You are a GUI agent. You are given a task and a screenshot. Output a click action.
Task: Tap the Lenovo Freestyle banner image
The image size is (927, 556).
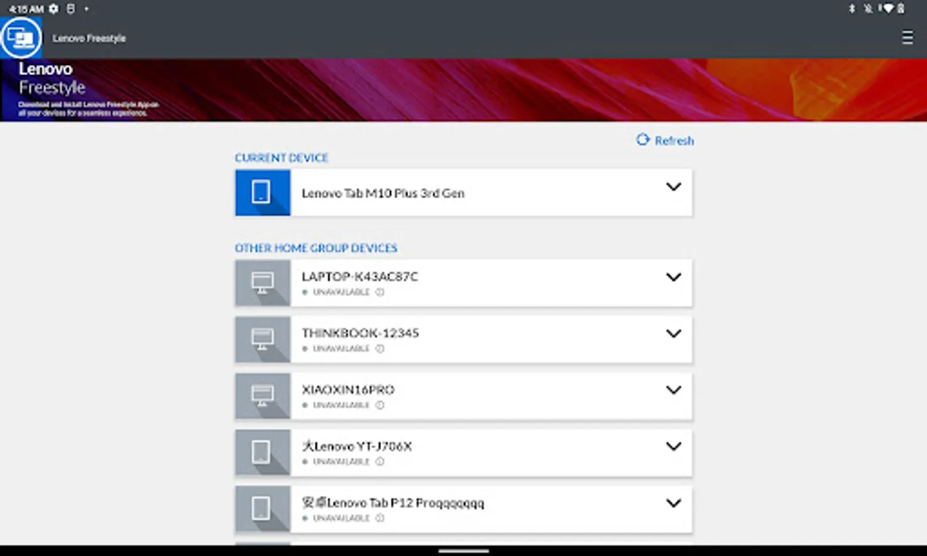click(x=463, y=90)
